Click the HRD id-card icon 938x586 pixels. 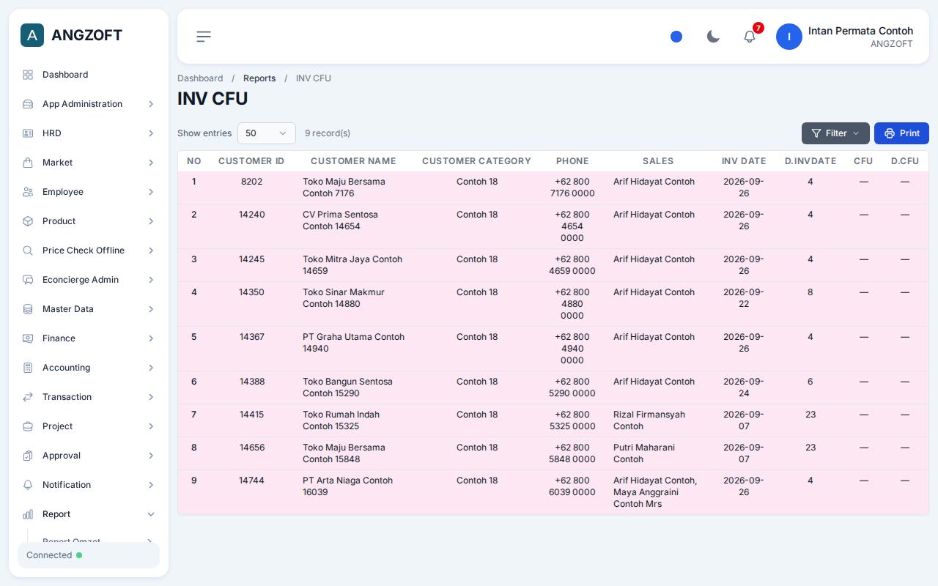click(x=28, y=133)
